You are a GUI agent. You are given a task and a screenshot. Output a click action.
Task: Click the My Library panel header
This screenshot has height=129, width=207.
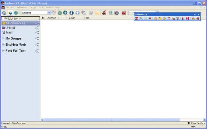click(20, 18)
